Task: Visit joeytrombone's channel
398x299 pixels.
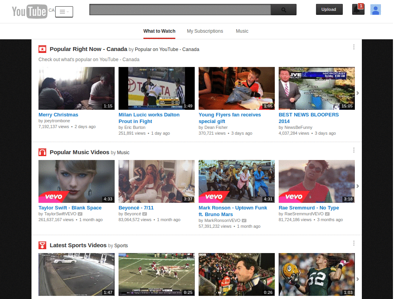Action: click(x=57, y=121)
